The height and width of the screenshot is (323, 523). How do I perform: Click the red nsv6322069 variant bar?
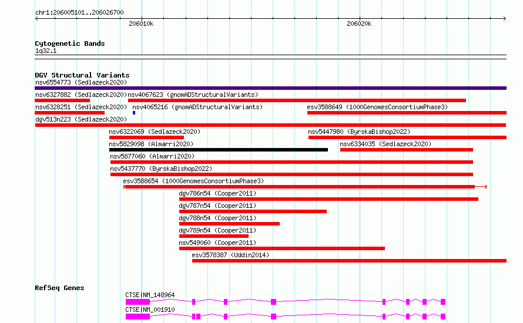point(146,137)
